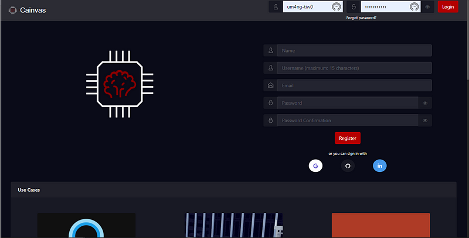469x238 pixels.
Task: Sign in with Google icon
Action: point(315,166)
